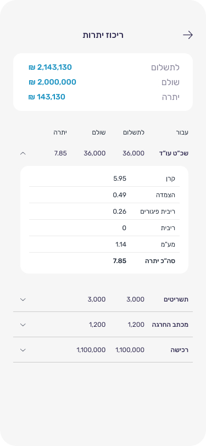
Task: Expand the תשריטים row chevron
Action: click(23, 299)
